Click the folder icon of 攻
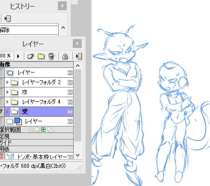The image size is (210, 186). [14, 92]
